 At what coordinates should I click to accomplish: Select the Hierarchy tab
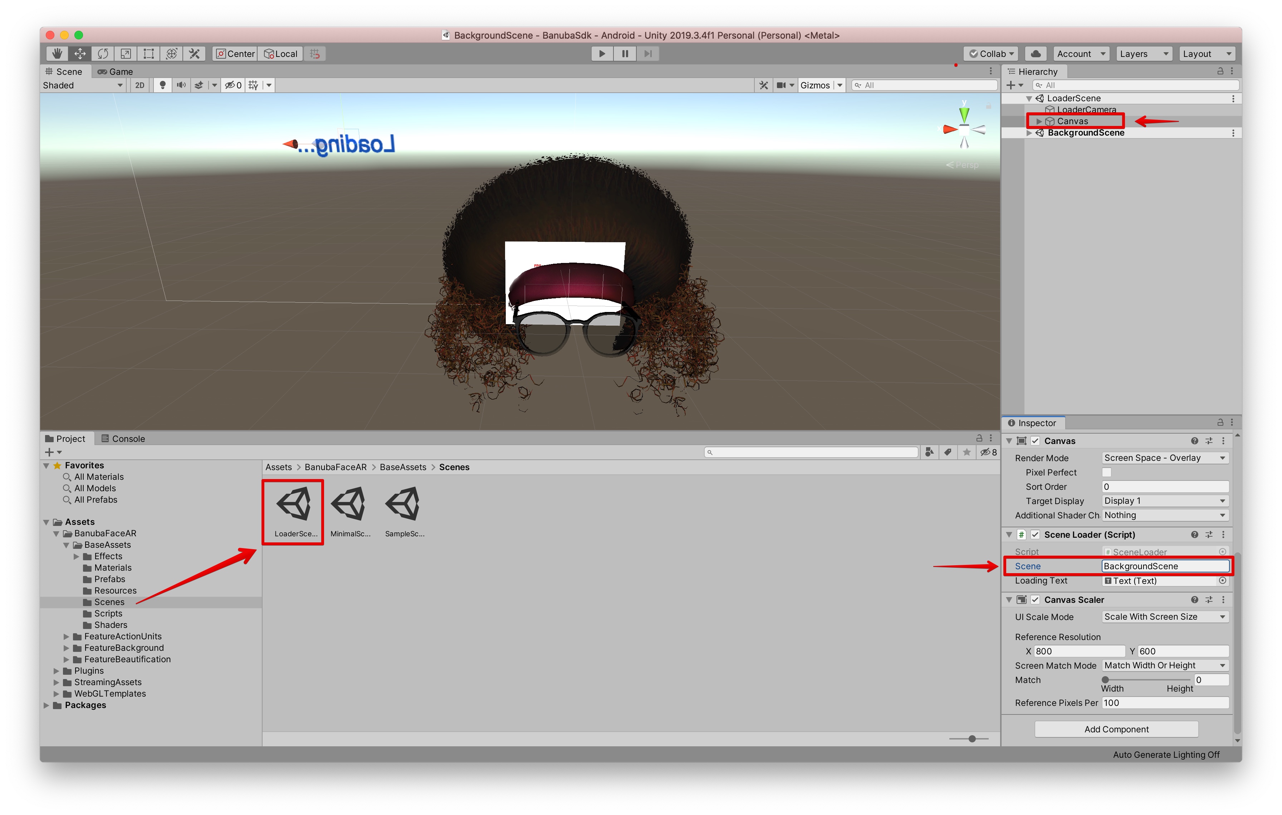tap(1033, 71)
